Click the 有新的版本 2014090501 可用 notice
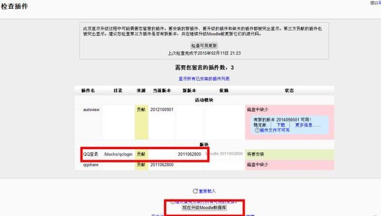Screen dimensions: 381x216 (x=282, y=120)
